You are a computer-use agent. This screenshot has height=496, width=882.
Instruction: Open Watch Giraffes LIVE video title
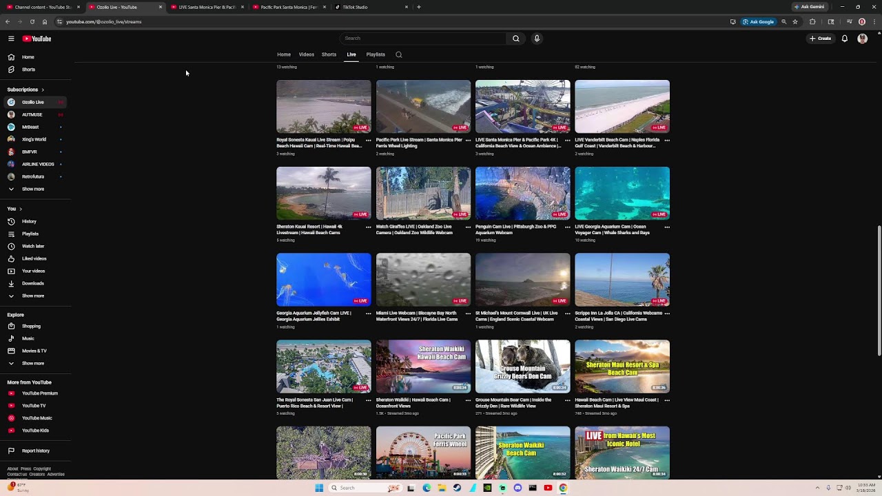[x=414, y=229]
